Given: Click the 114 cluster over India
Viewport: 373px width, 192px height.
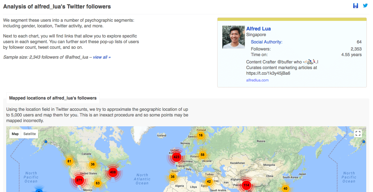Looking at the screenshot, I should pos(246,185).
